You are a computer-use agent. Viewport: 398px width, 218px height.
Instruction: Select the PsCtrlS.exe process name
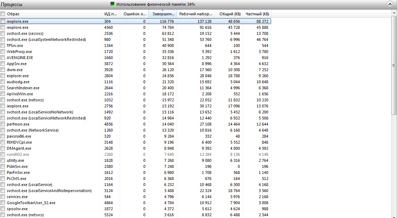(16, 179)
